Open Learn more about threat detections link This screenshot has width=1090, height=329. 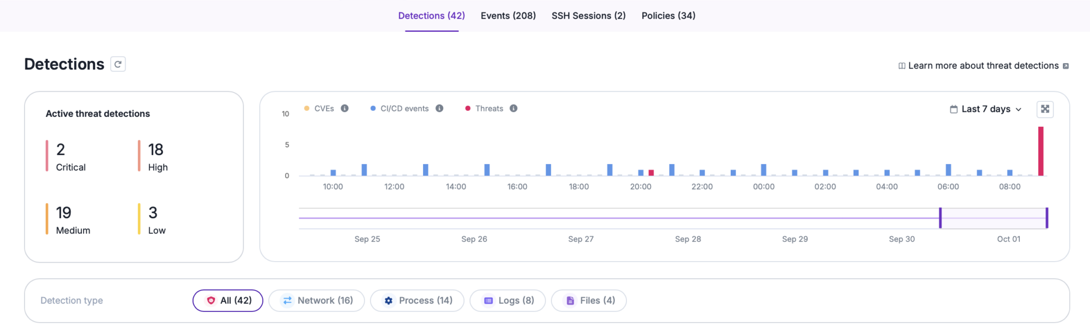click(983, 66)
